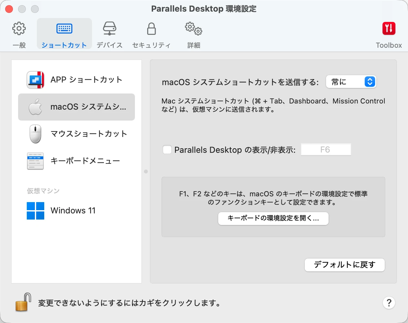Click the mouse icon for マウスショートカット

(x=36, y=134)
